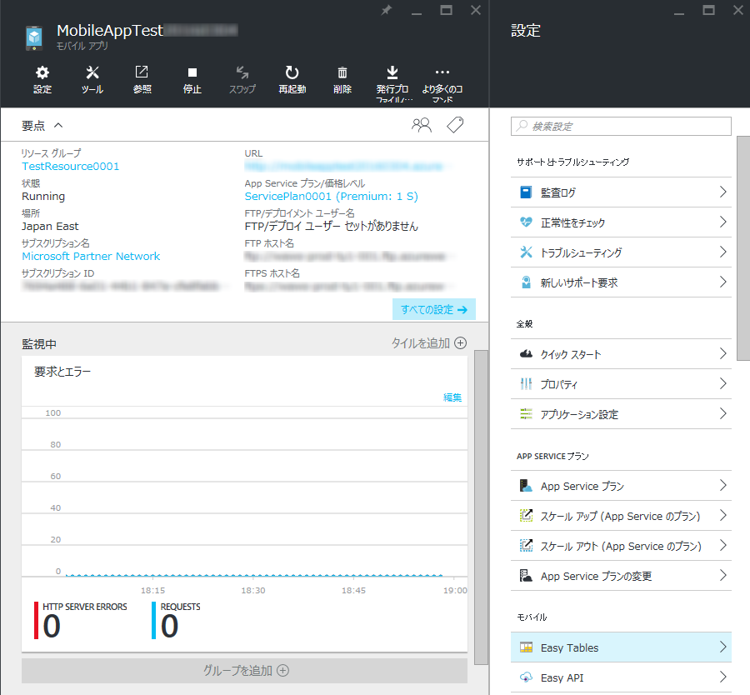This screenshot has width=750, height=695.
Task: Expand chevron on プロパティ row
Action: click(722, 383)
